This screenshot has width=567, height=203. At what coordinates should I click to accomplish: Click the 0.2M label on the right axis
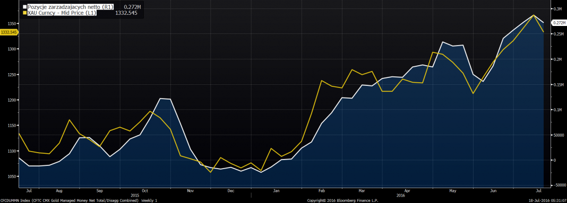tap(557, 59)
